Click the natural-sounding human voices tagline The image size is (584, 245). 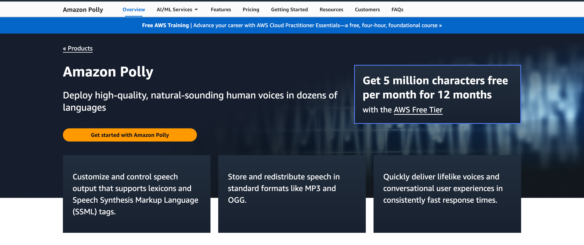pos(200,101)
